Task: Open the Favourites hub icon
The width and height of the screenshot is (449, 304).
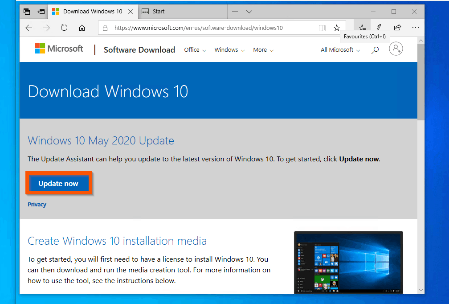Action: [362, 27]
